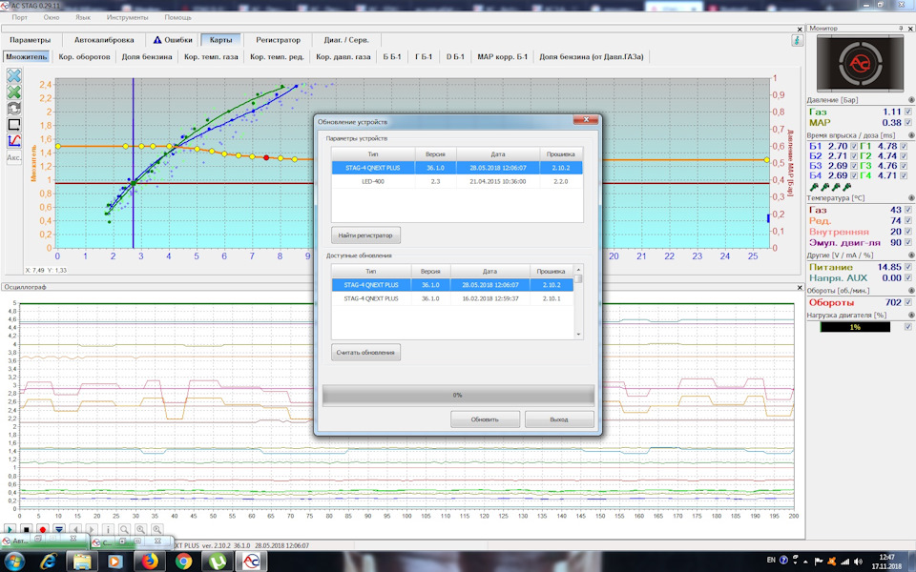Toggle the Б1 injection time checkbox

pos(854,146)
